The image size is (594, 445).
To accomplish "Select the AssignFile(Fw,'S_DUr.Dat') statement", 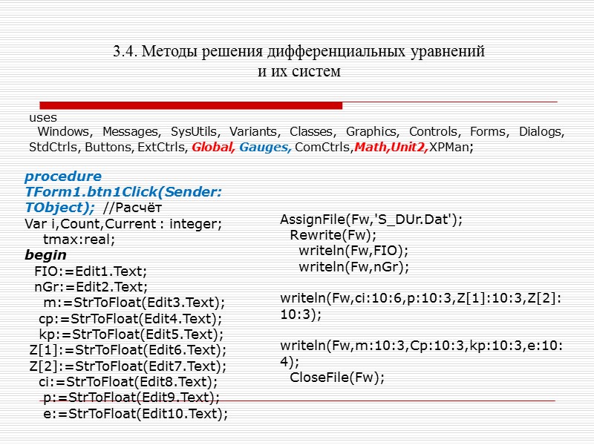I will pyautogui.click(x=371, y=218).
